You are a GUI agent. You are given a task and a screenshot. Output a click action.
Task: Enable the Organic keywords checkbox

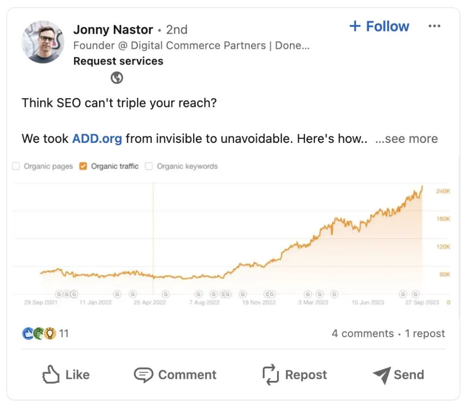pyautogui.click(x=149, y=166)
